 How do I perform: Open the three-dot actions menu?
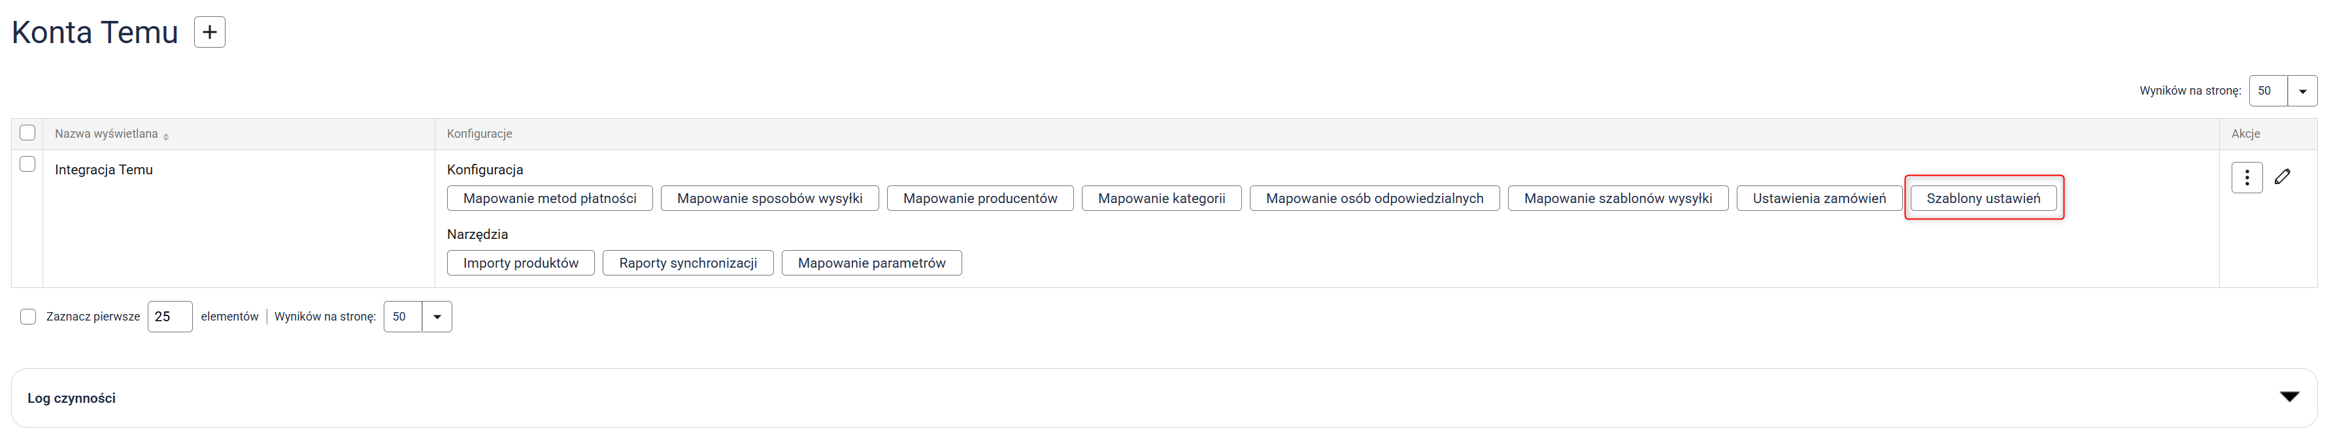coord(2246,177)
